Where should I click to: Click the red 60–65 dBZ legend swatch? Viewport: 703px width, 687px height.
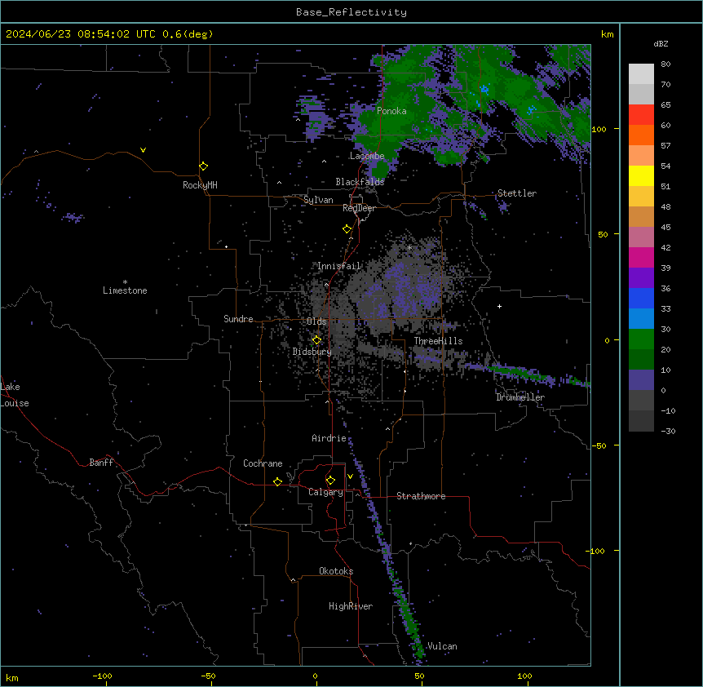tap(641, 115)
